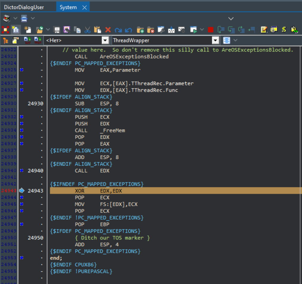
Task: Open the dropdown next to the open-folder icon
Action: pyautogui.click(x=48, y=30)
